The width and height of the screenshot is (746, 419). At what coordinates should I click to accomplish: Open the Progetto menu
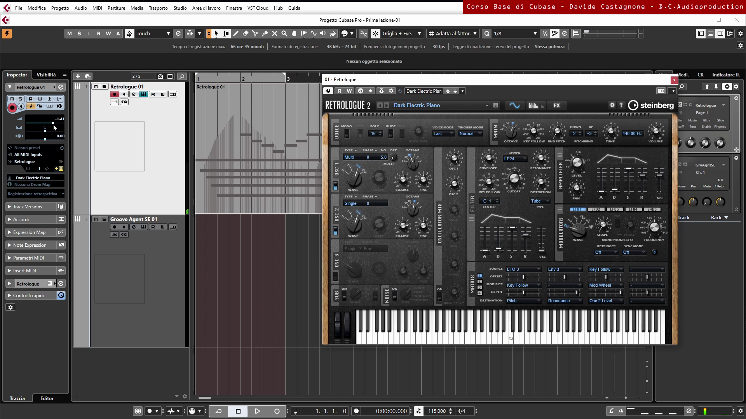click(60, 8)
